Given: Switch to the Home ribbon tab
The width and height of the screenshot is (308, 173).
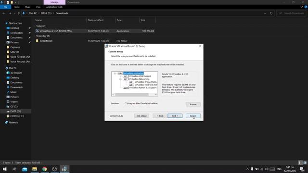Looking at the screenshot, I should pyautogui.click(x=17, y=7).
